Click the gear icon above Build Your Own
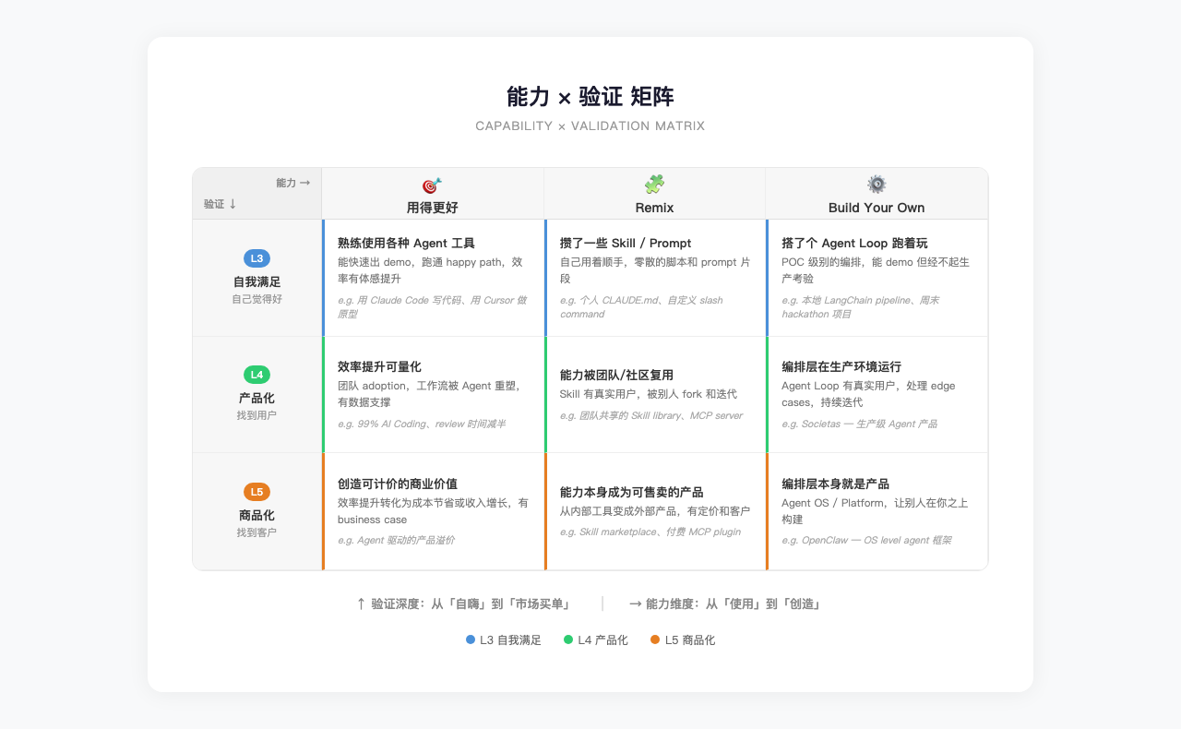Image resolution: width=1181 pixels, height=729 pixels. pyautogui.click(x=877, y=185)
